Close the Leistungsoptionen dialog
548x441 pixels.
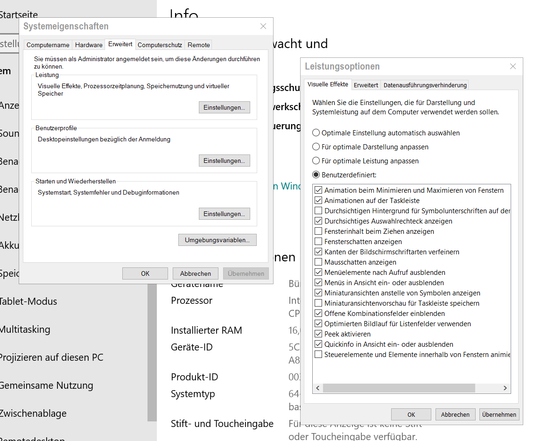coord(513,66)
